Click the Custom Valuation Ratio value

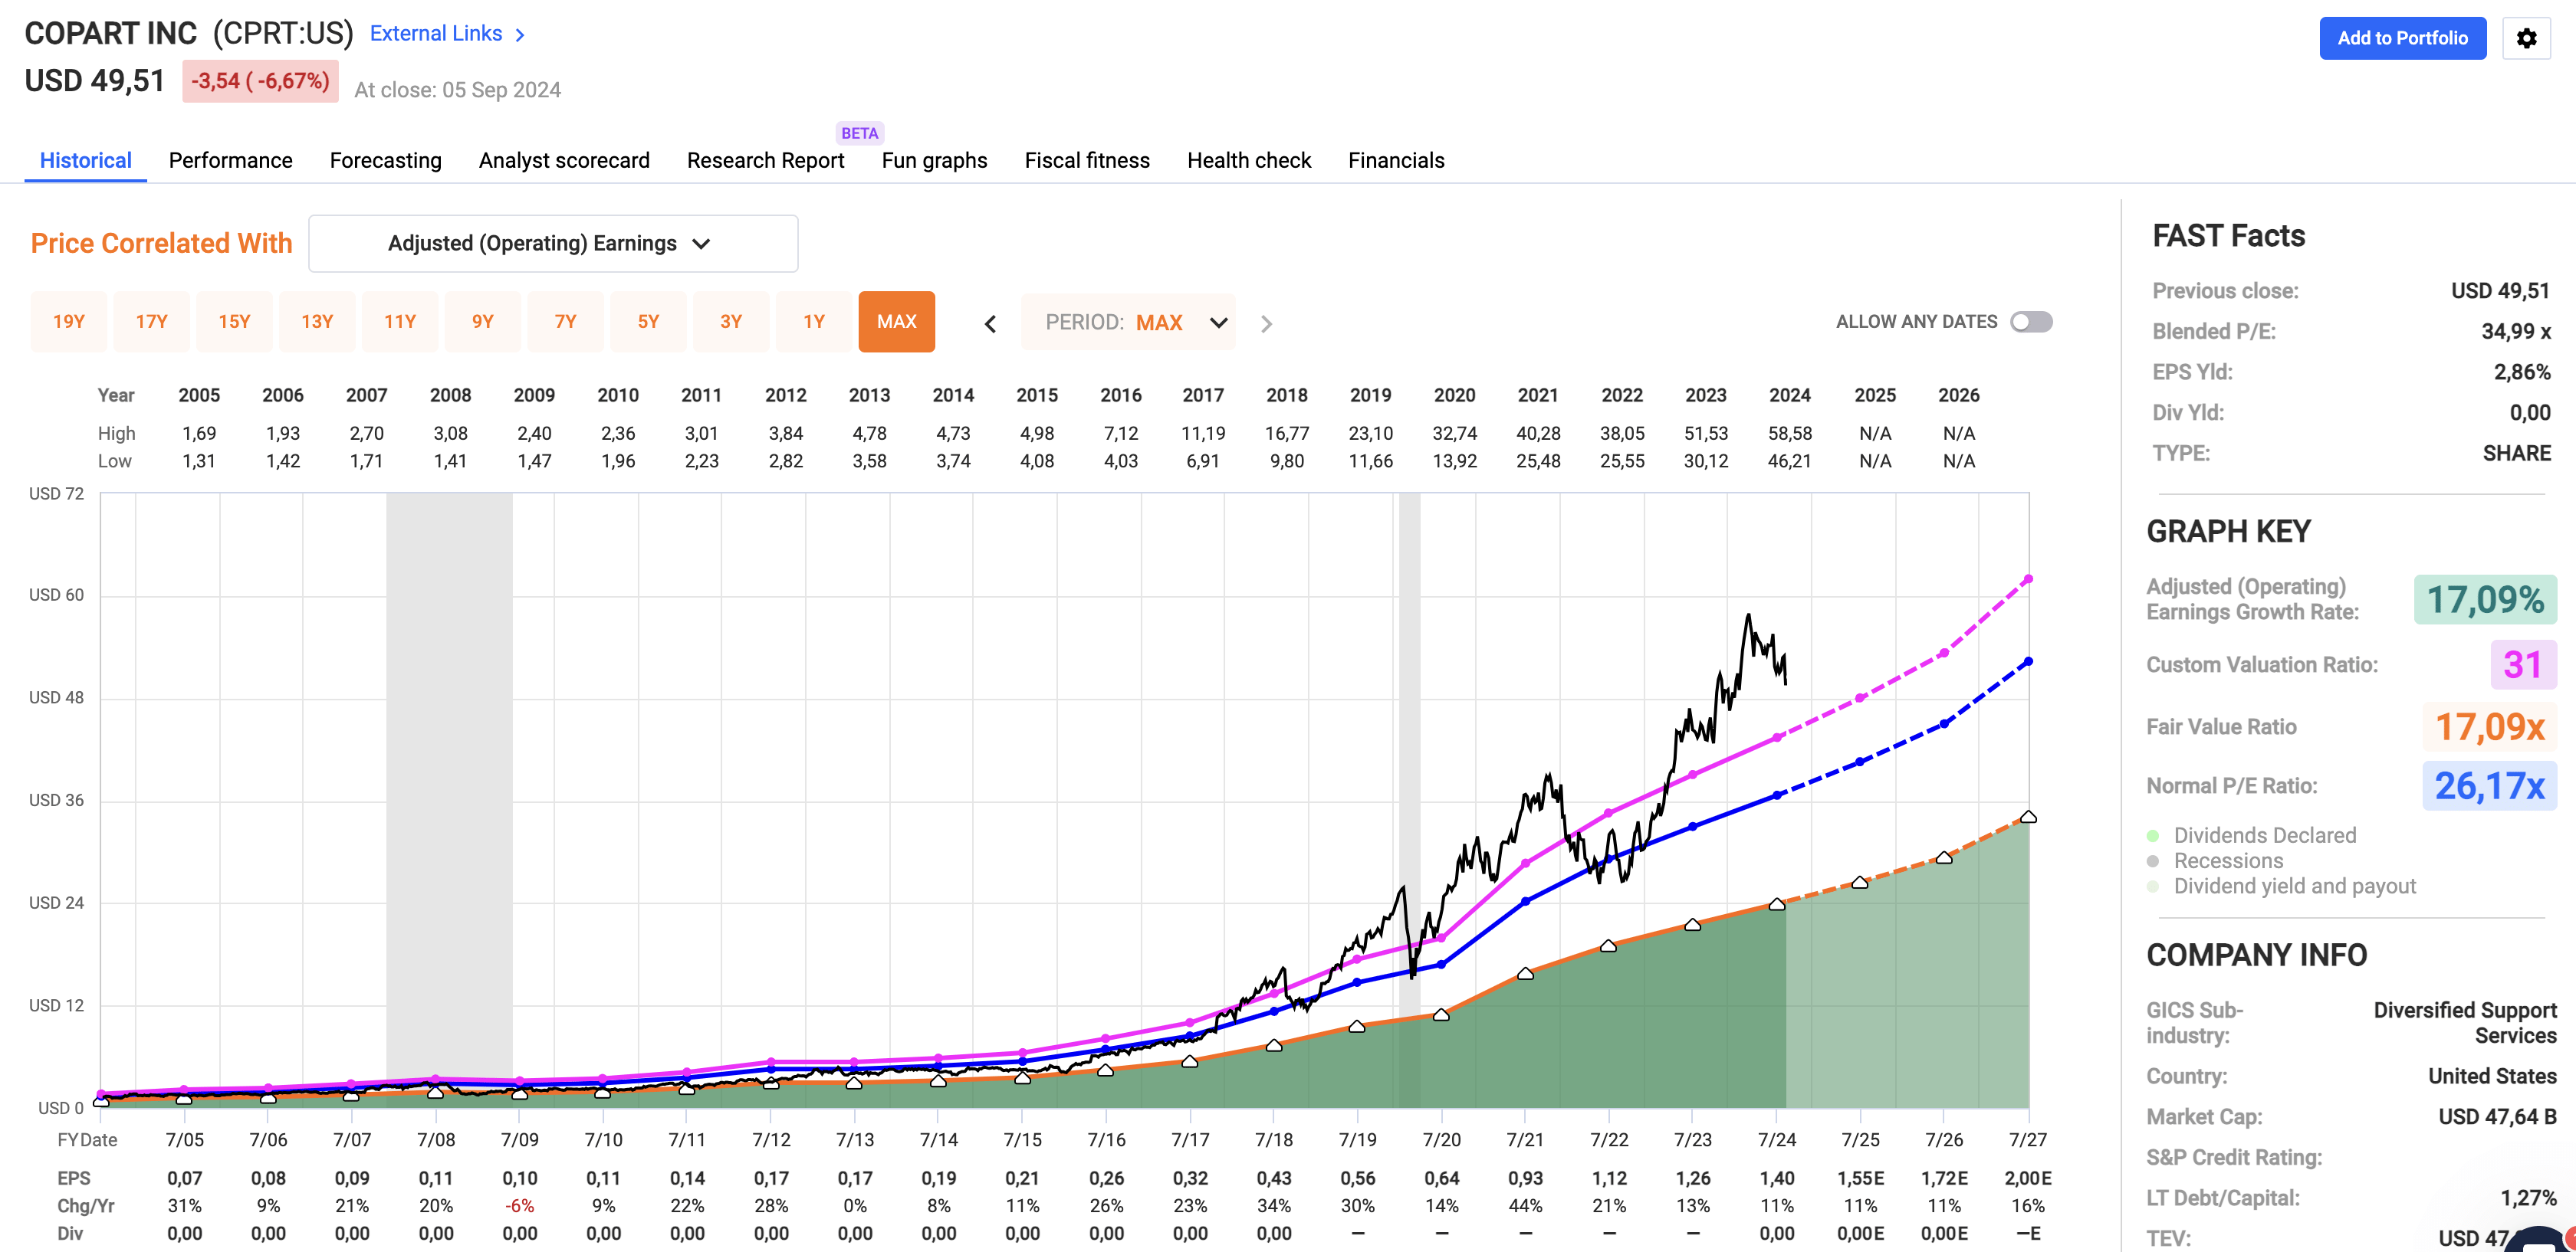click(2522, 666)
